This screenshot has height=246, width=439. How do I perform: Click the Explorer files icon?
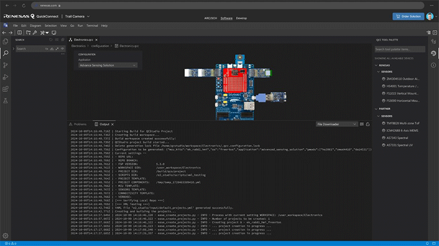6,41
